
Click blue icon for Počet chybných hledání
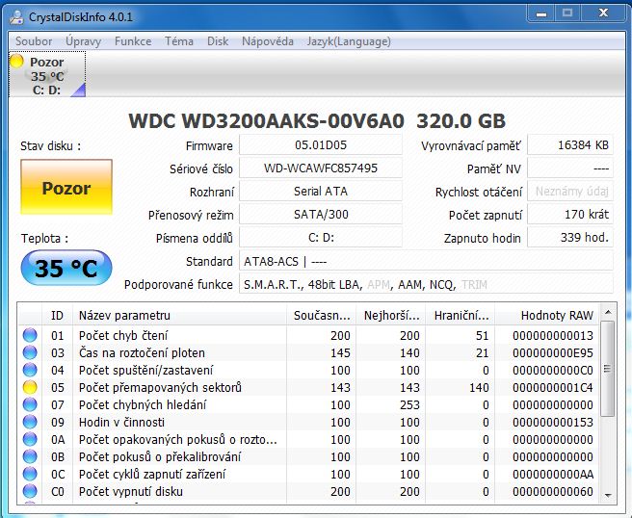coord(30,404)
